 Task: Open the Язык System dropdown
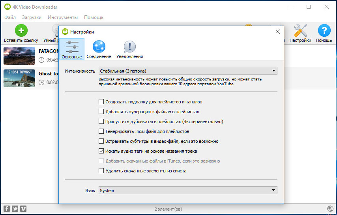click(x=188, y=190)
